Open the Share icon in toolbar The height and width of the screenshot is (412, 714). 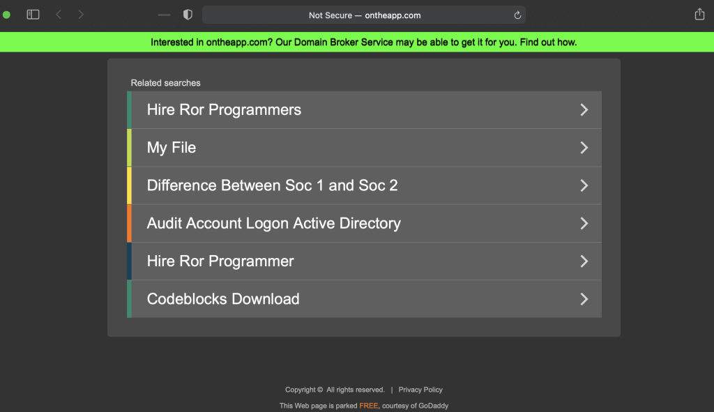(x=699, y=14)
